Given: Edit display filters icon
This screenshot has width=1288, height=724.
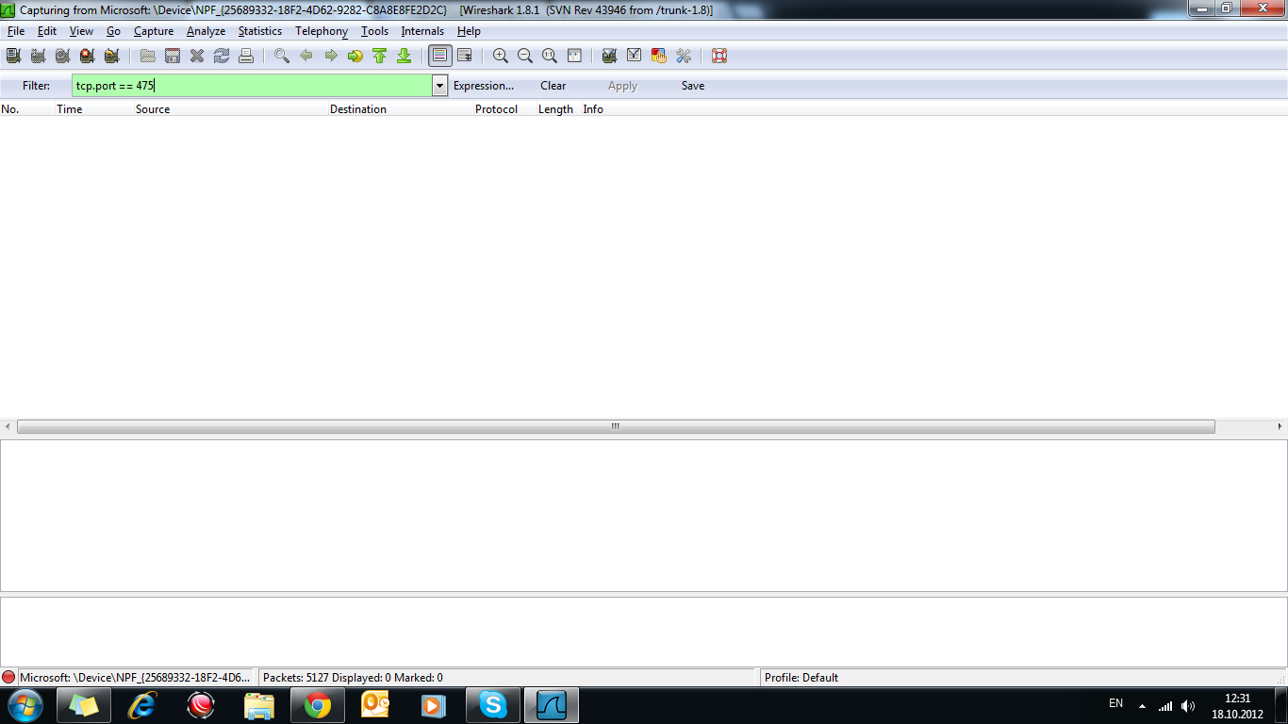Looking at the screenshot, I should 635,56.
